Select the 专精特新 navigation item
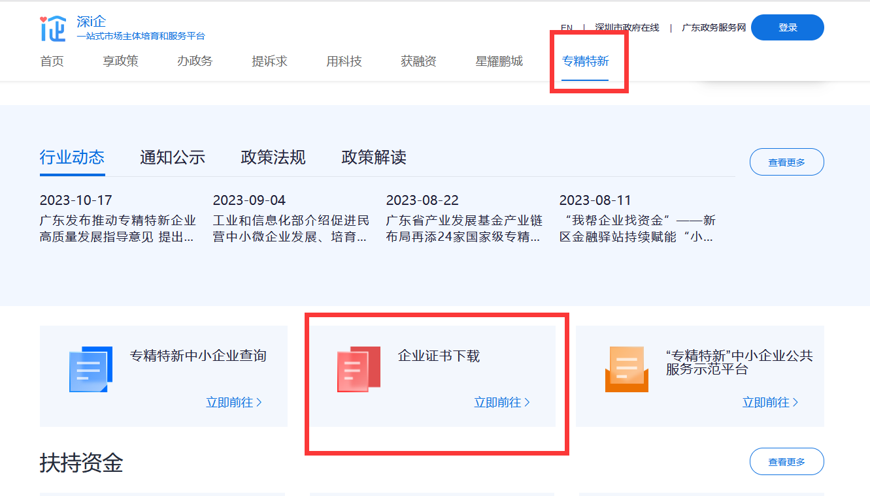This screenshot has height=496, width=870. 585,61
